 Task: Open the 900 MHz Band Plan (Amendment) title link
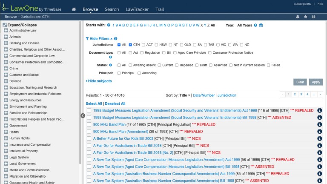[121, 132]
